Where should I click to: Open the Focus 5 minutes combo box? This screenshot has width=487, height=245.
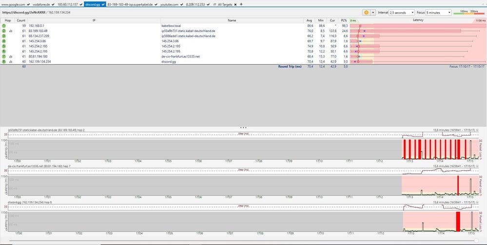[439, 12]
